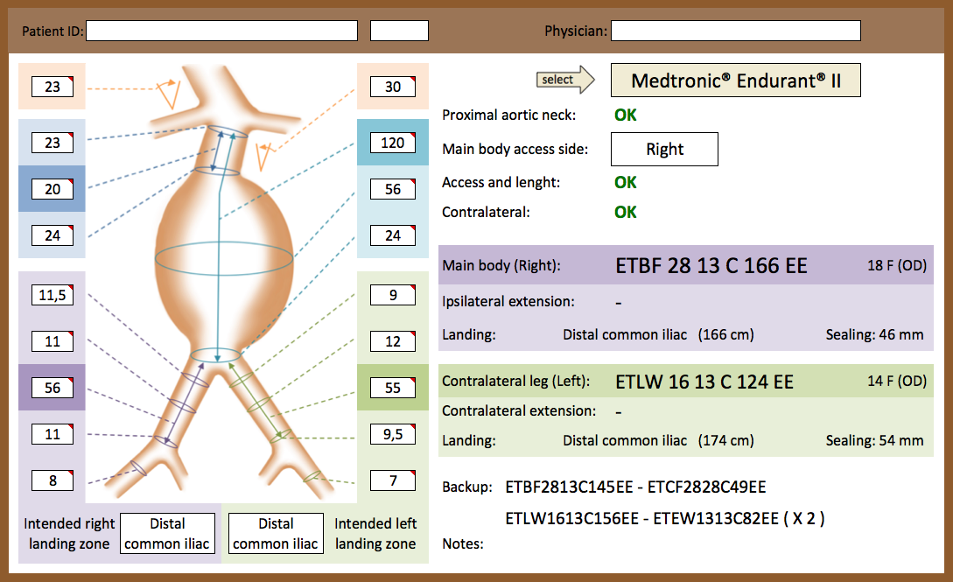Click into the Physician field
The image size is (953, 582).
pos(735,31)
